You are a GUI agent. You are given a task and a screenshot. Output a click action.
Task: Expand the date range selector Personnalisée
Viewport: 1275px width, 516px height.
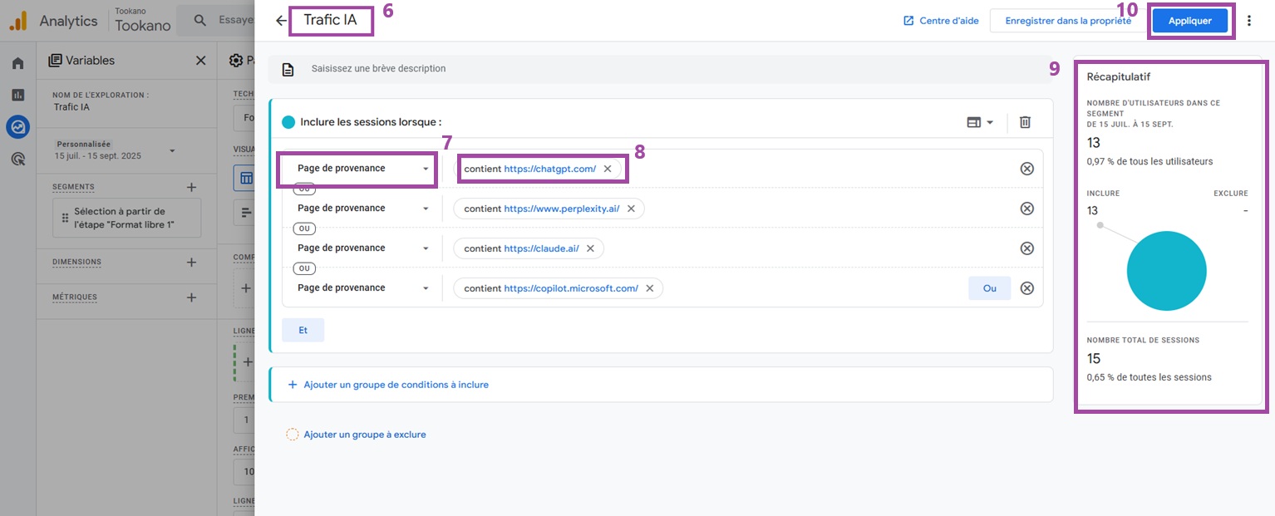pyautogui.click(x=172, y=150)
